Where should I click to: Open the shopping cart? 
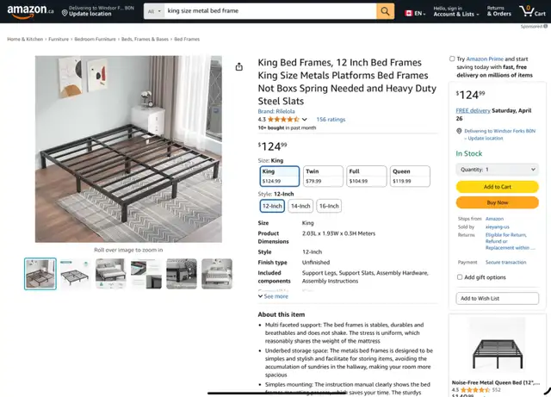pyautogui.click(x=527, y=11)
